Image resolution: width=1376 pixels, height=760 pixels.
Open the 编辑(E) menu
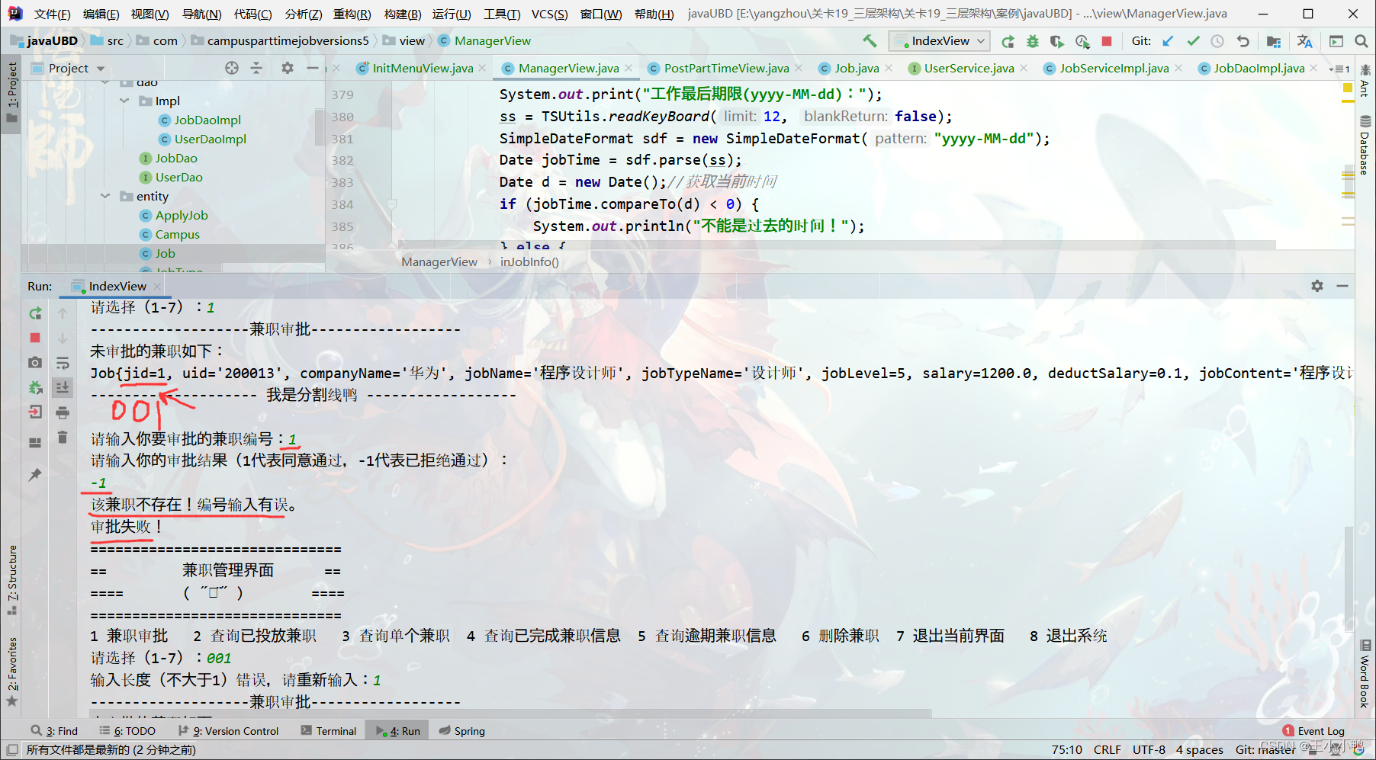(x=101, y=14)
